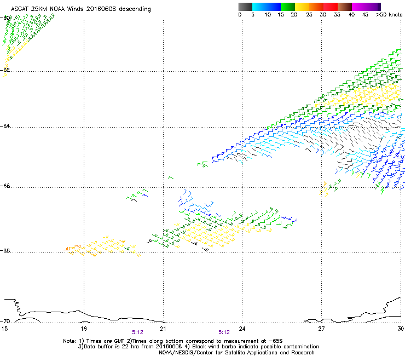Click the "NOAA/NESDIS/Center for Satellite Applications and Research" credit
The height and width of the screenshot is (356, 405).
pyautogui.click(x=236, y=353)
